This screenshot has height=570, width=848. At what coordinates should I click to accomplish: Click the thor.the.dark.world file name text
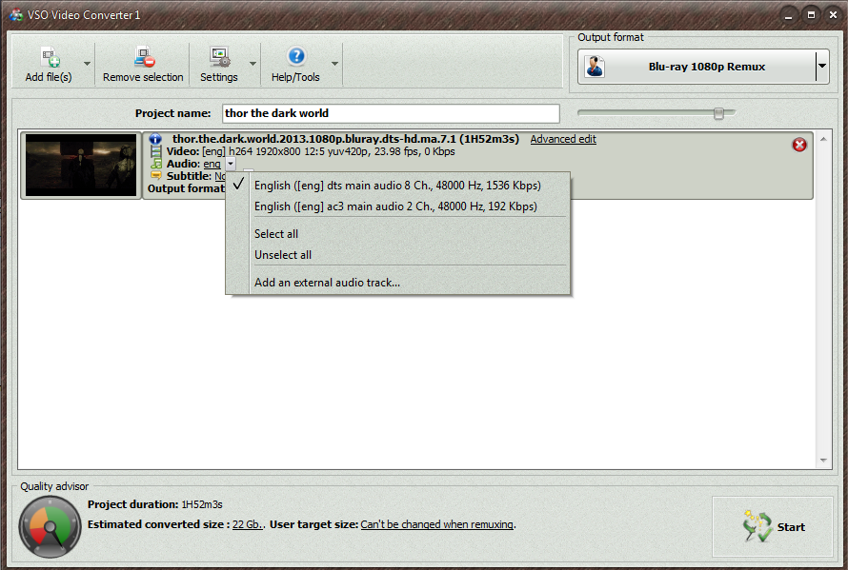[x=346, y=139]
